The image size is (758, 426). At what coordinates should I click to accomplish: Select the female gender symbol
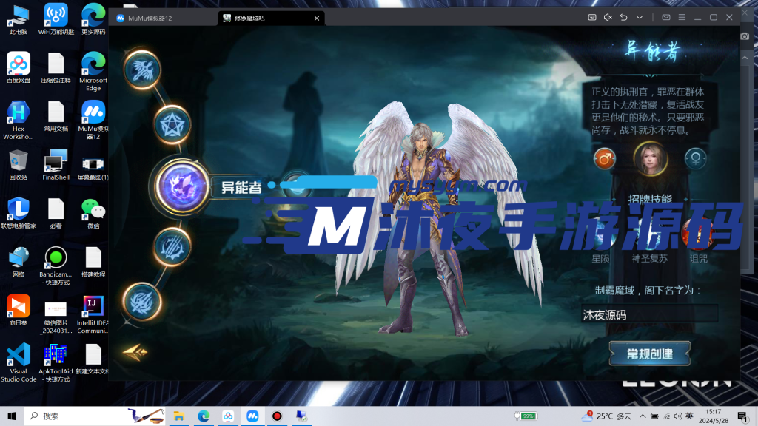point(696,158)
